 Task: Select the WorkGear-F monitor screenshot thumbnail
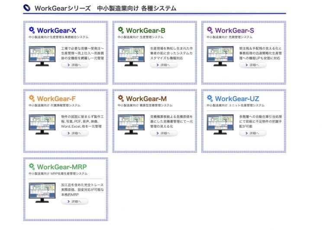pyautogui.click(x=42, y=124)
